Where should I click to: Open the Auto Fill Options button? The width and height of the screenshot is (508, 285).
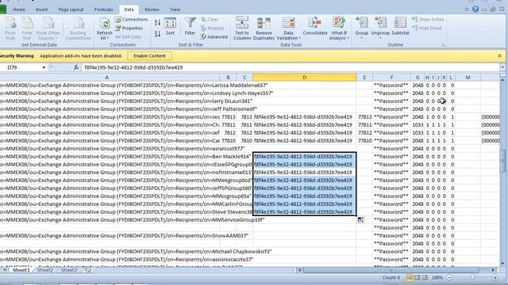[x=360, y=220]
